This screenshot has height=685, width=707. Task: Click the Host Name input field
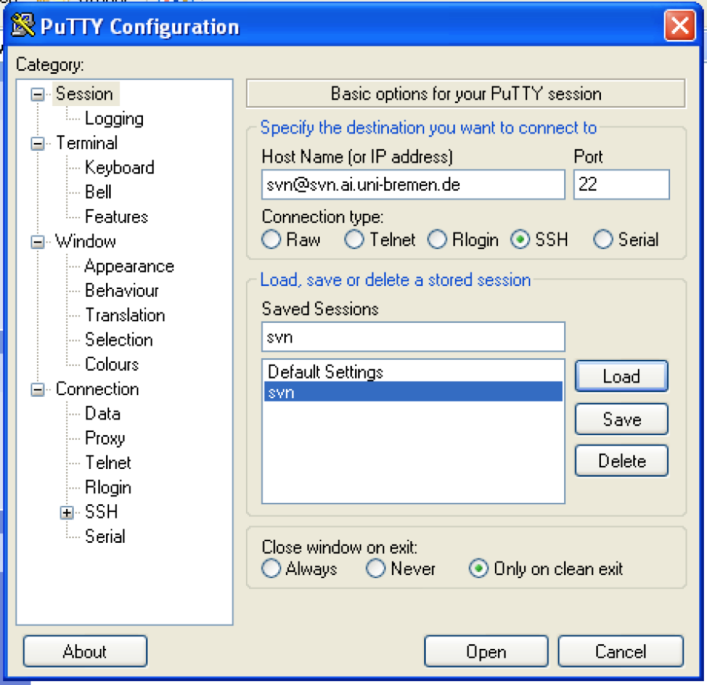[x=412, y=185]
